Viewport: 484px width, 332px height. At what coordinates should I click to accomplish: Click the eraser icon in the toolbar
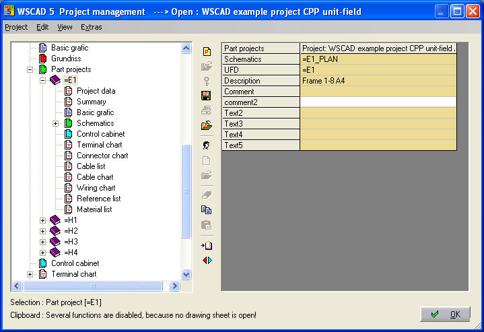pos(207,195)
